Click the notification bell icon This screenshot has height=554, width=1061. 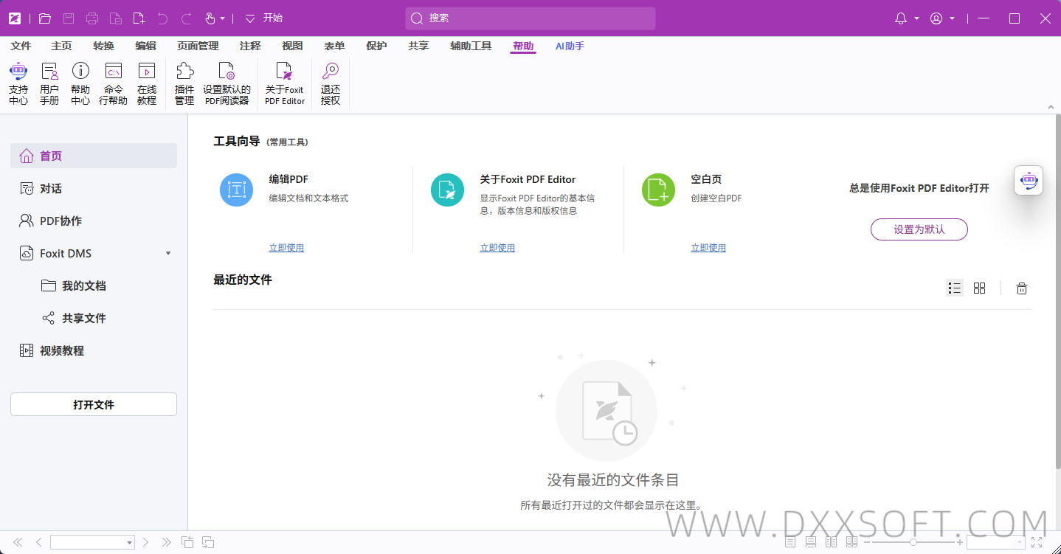click(x=901, y=18)
